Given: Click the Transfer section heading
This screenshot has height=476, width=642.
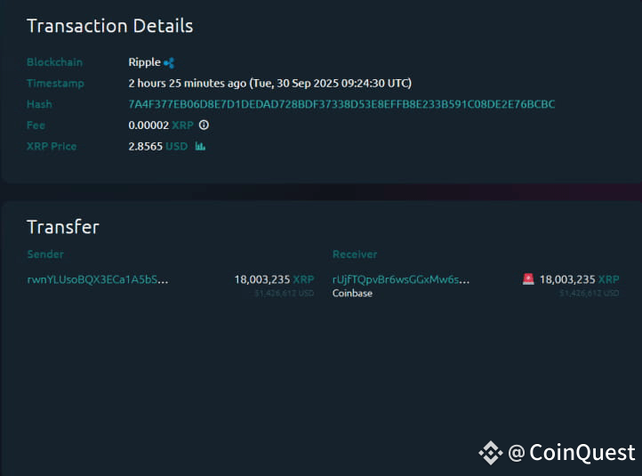Looking at the screenshot, I should click(x=62, y=227).
